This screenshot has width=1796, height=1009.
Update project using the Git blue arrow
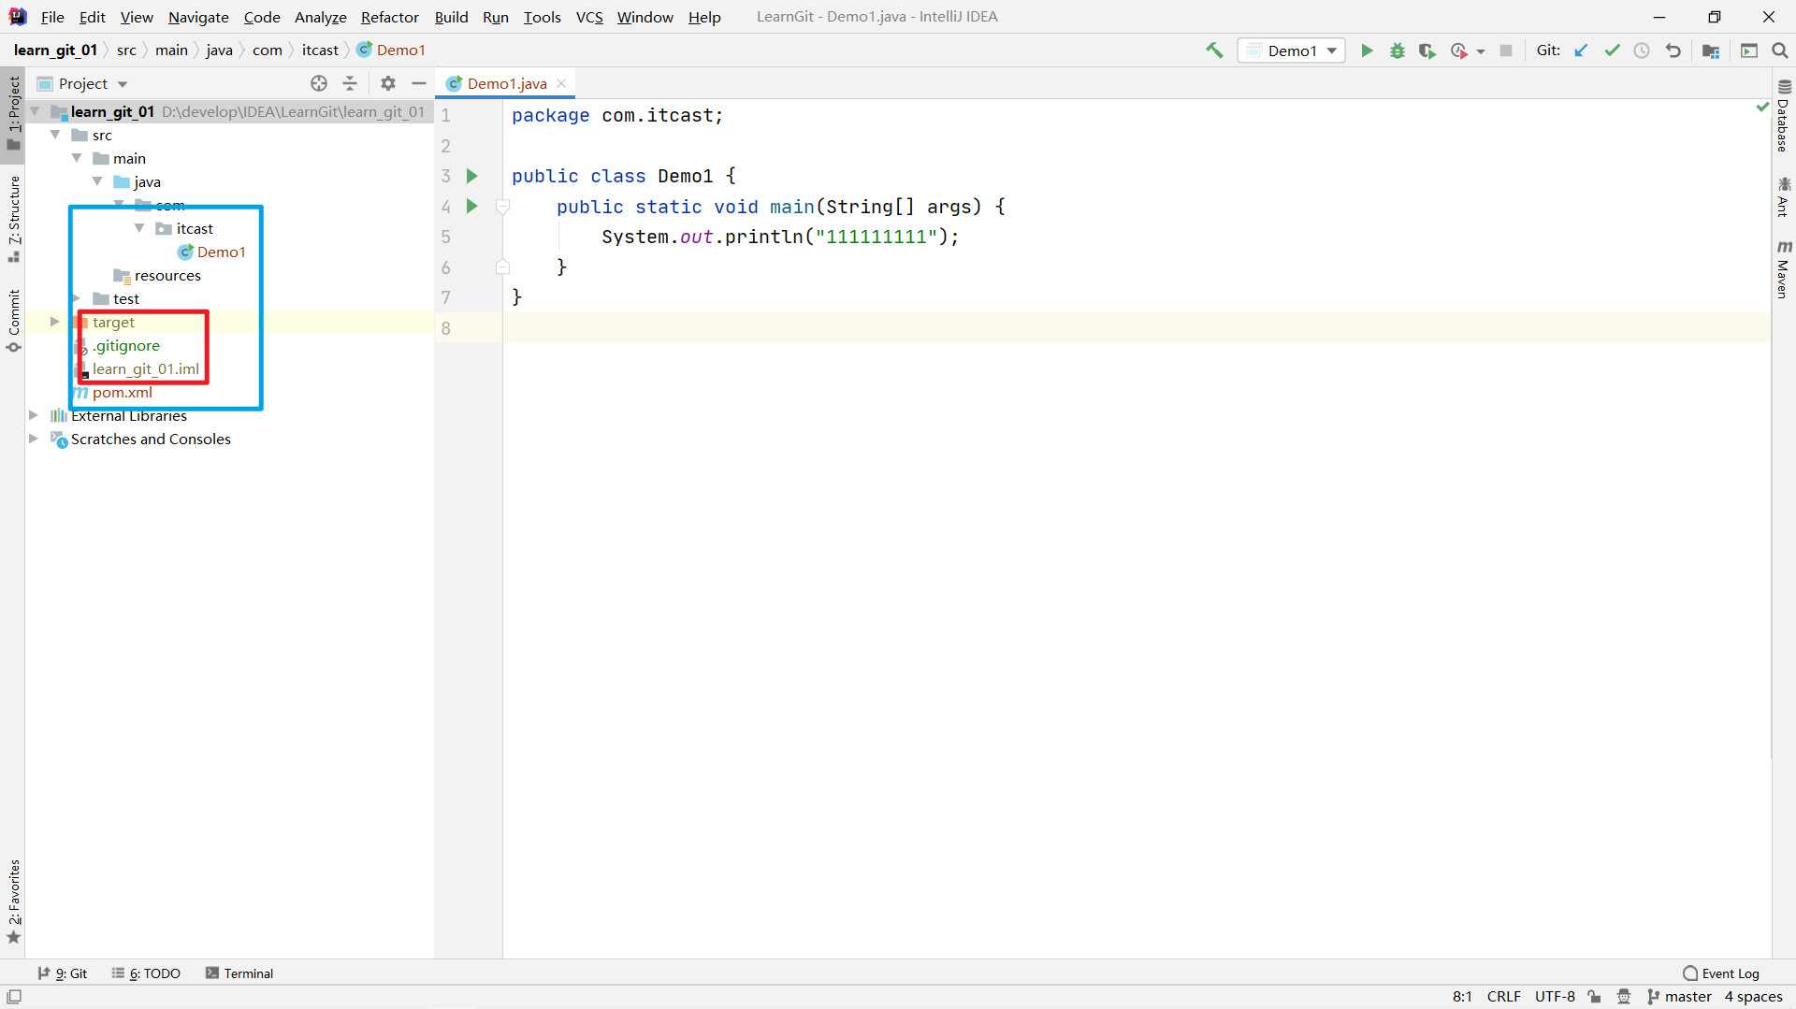point(1581,50)
